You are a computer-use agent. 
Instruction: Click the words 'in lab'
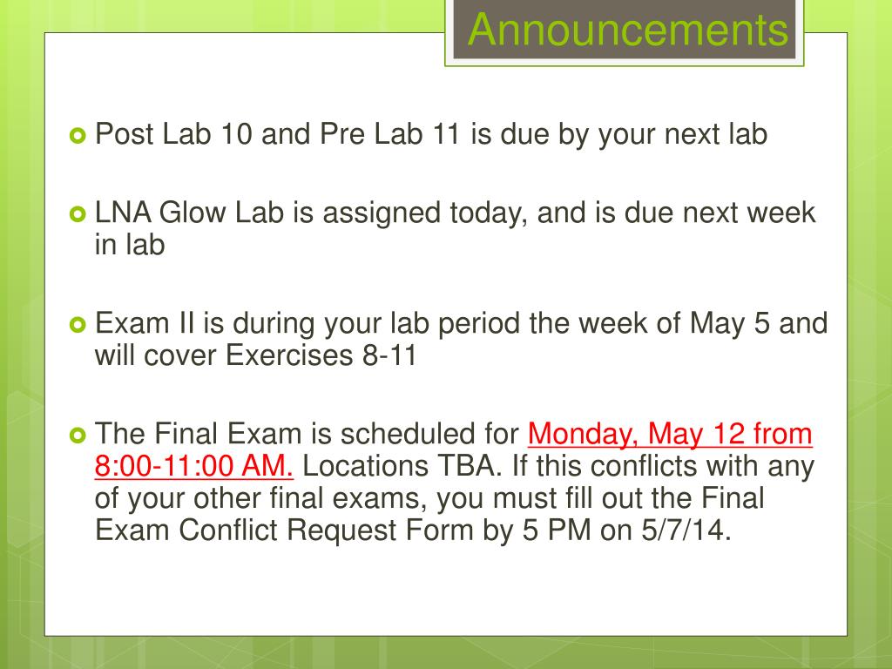[x=130, y=245]
